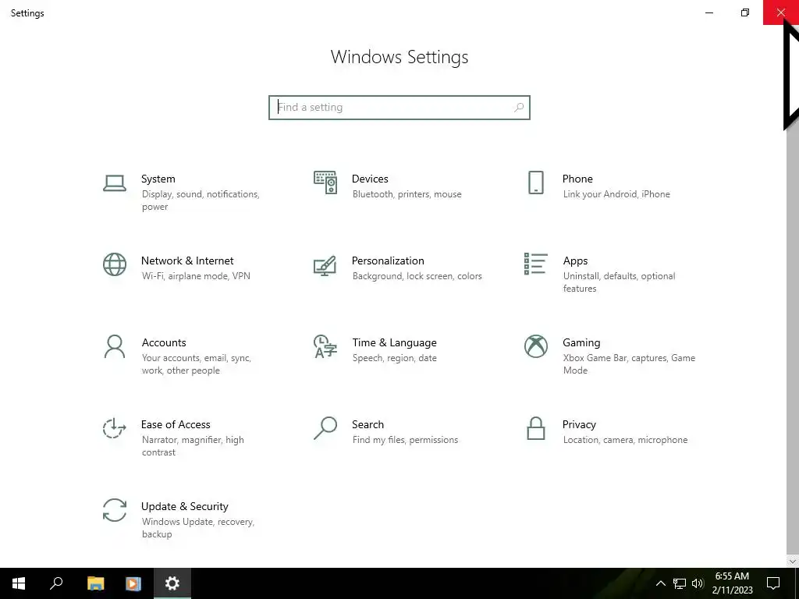Click 'Wi-Fi, airplane mode, VPN' text
This screenshot has height=599, width=799.
point(196,276)
